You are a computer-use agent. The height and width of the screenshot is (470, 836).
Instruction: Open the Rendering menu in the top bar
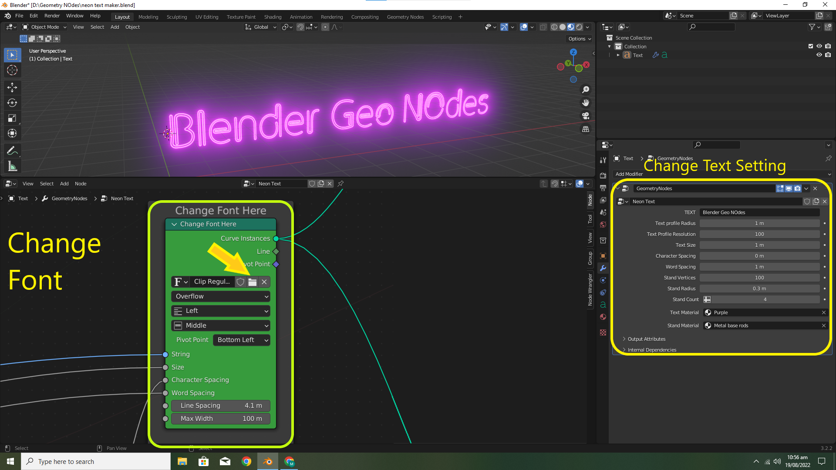click(332, 17)
